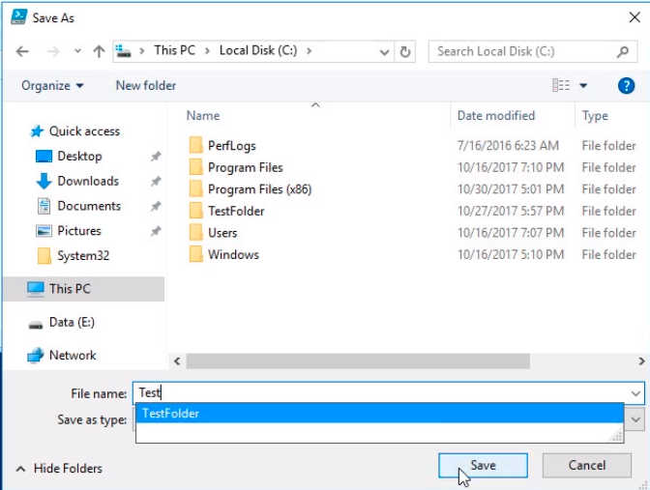Screen dimensions: 650x490
Task: Open the Organize menu
Action: pyautogui.click(x=52, y=85)
